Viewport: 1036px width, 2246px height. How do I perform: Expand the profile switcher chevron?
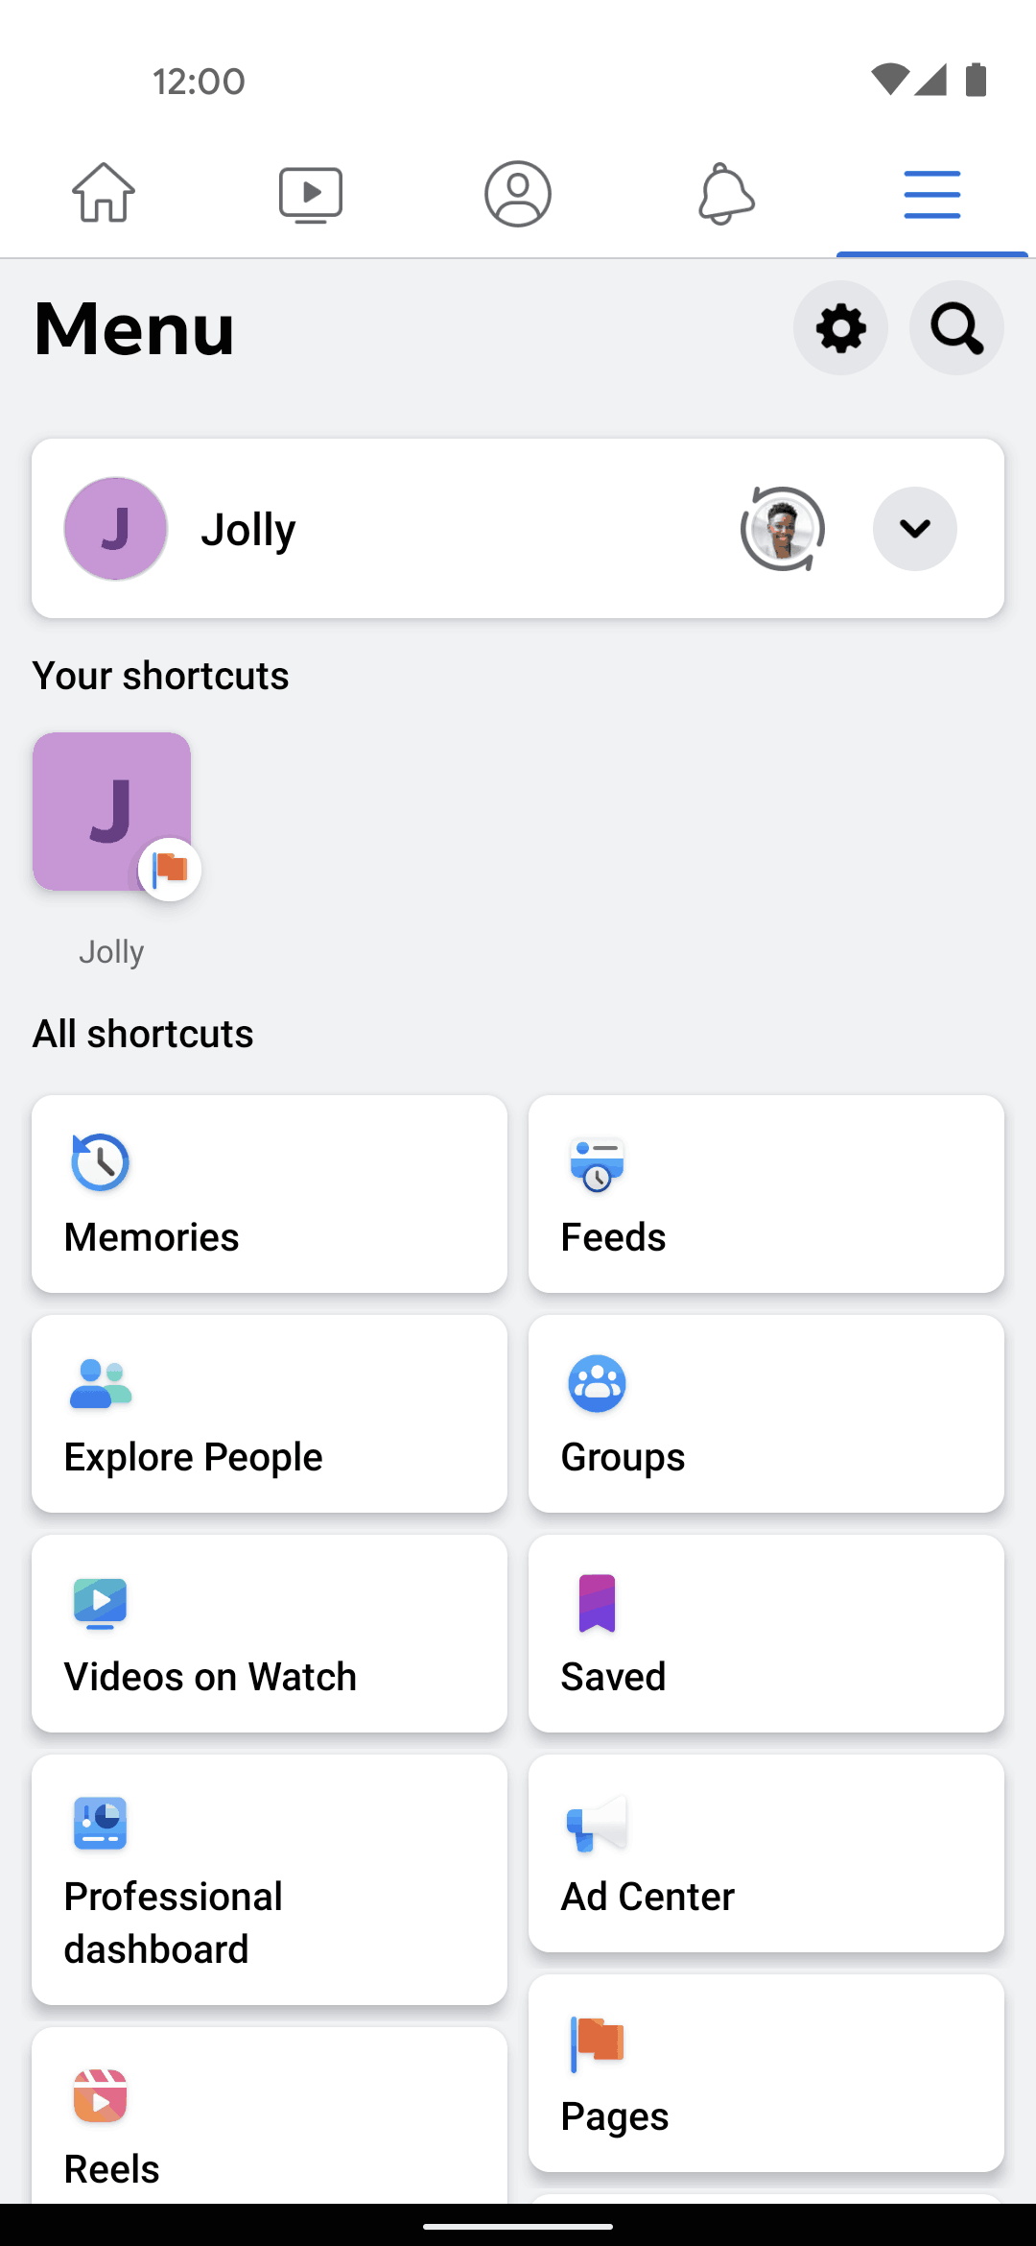[x=914, y=529]
